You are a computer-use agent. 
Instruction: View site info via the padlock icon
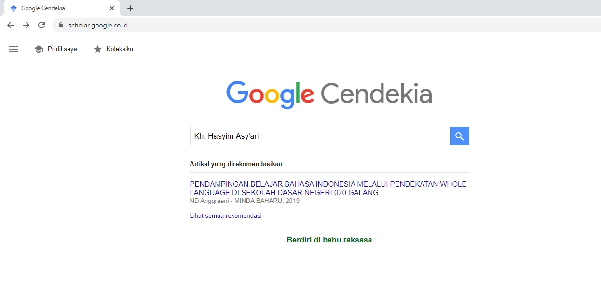coord(61,25)
